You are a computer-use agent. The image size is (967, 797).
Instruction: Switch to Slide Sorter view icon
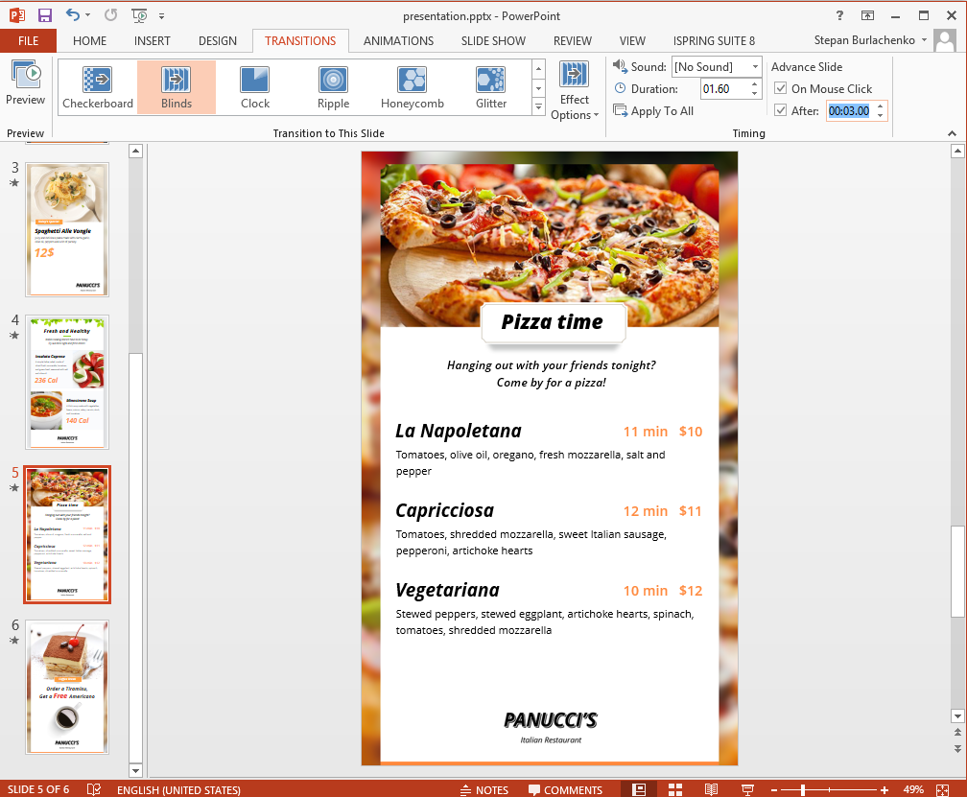pos(675,789)
